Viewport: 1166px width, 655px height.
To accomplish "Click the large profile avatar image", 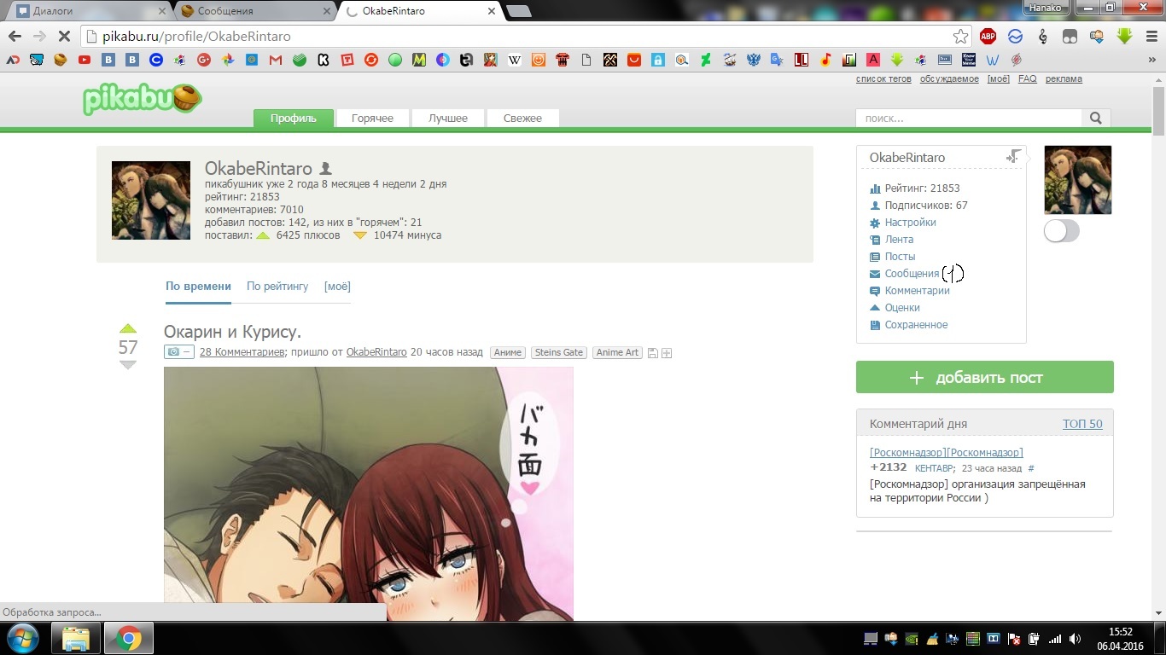I will point(151,200).
